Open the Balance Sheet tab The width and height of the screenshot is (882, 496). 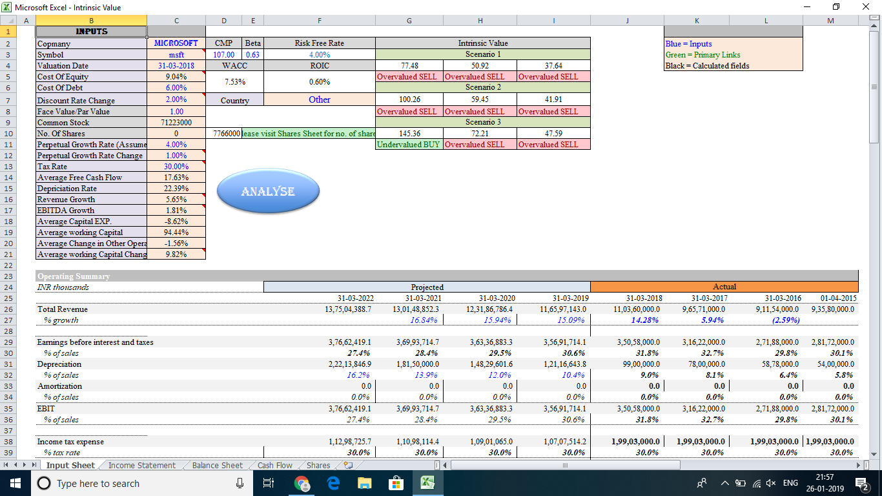click(218, 465)
